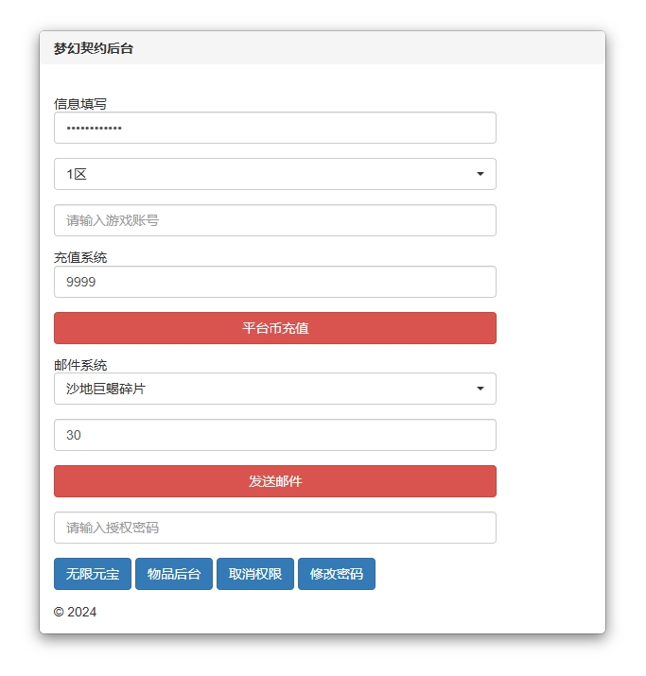Click the 修改密码 button
Image resolution: width=646 pixels, height=676 pixels.
click(337, 574)
